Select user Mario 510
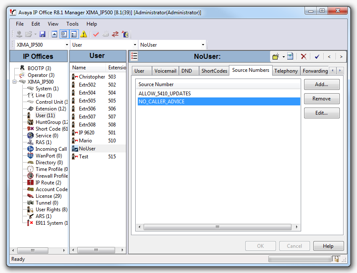This screenshot has width=357, height=273. (98, 140)
